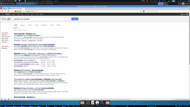This screenshot has height=107, width=190.
Task: Click the red power icon beside user name
Action: (183, 4)
